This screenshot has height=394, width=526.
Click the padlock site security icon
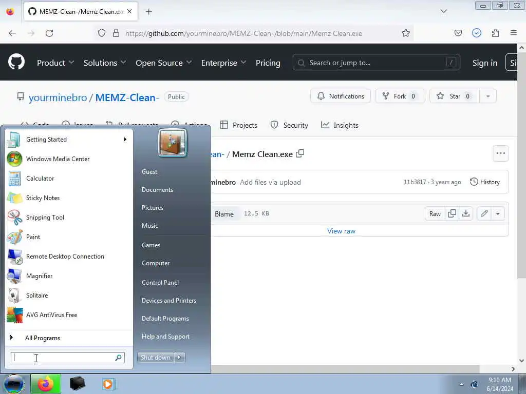[x=116, y=33]
